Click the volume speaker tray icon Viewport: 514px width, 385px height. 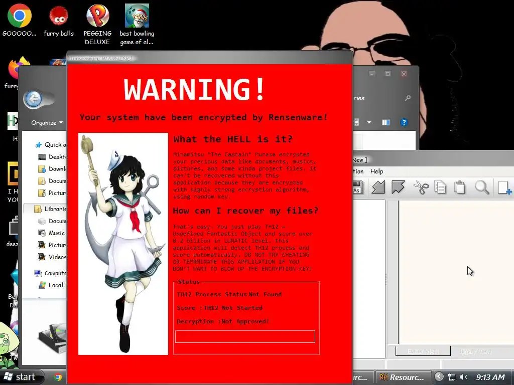tap(463, 377)
